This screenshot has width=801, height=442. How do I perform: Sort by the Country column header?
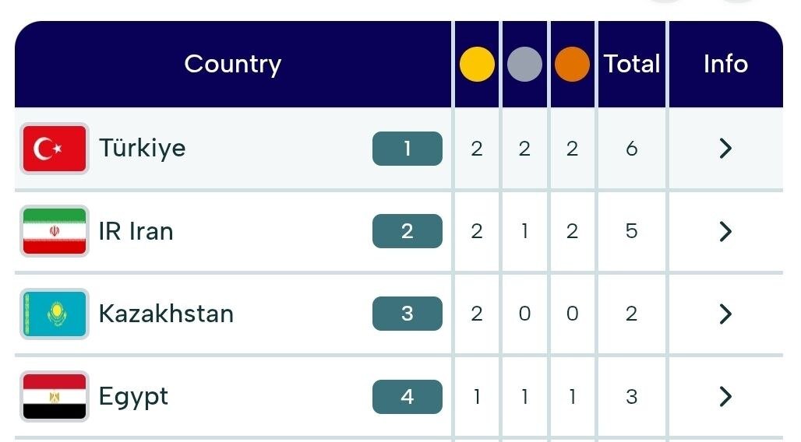[232, 64]
